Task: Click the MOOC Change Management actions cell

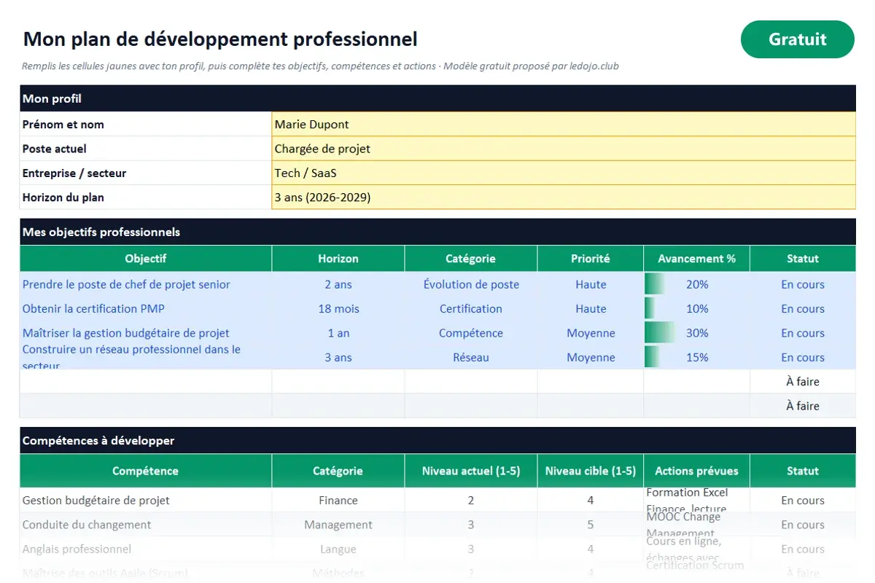Action: [x=697, y=525]
